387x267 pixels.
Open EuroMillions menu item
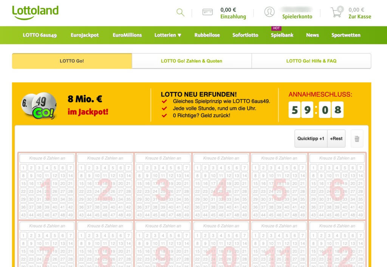pos(127,35)
